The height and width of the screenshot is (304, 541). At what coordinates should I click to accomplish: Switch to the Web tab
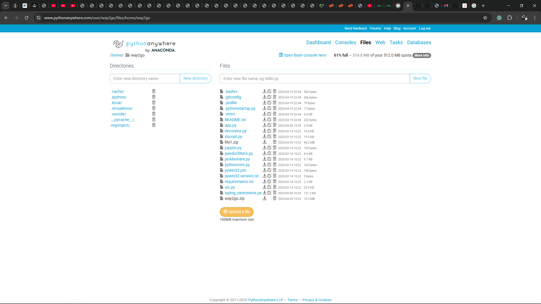380,43
